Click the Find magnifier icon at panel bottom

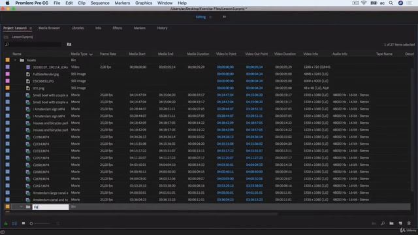[x=383, y=223]
